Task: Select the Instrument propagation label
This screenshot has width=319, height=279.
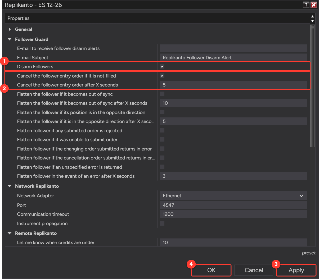Action: [42, 223]
